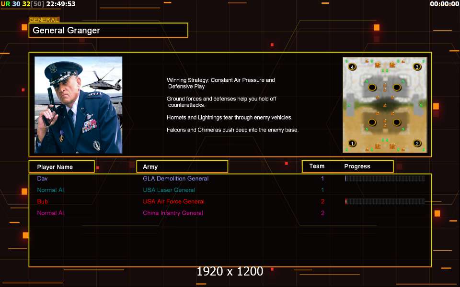
Task: Click start position 2 on the minimap
Action: [417, 143]
